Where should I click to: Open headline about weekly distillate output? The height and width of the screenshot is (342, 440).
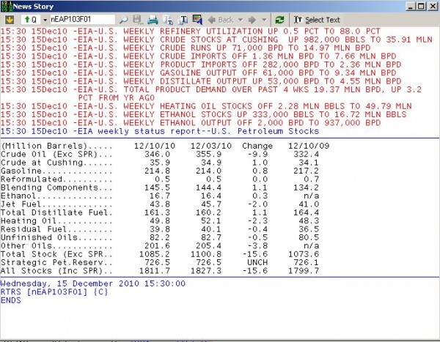click(x=201, y=81)
